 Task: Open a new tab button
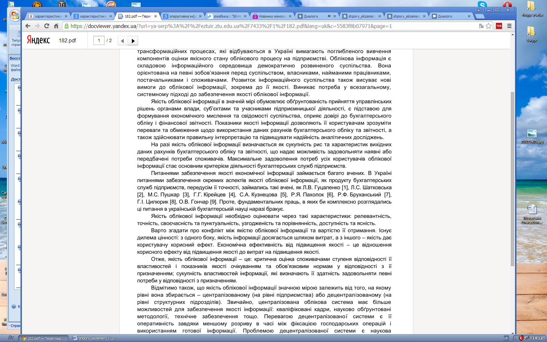[x=480, y=16]
